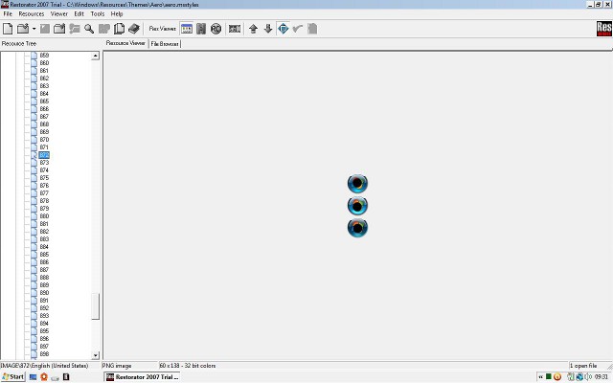613x383 pixels.
Task: Select resource 884 in the tree
Action: pyautogui.click(x=44, y=247)
